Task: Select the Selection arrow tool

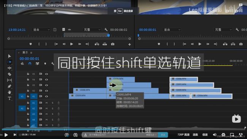Action: coord(9,56)
